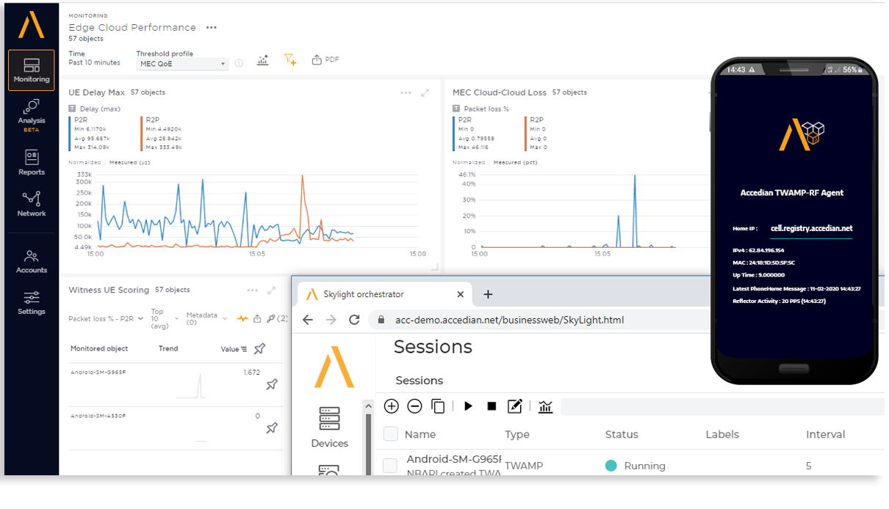Image resolution: width=889 pixels, height=509 pixels.
Task: Open Settings in the sidebar
Action: (32, 301)
